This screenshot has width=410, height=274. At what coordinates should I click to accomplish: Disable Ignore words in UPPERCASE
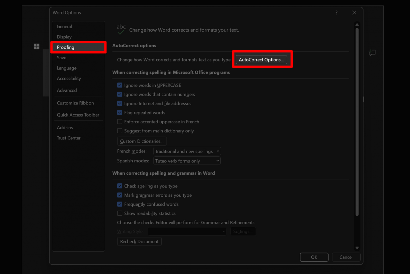point(119,85)
